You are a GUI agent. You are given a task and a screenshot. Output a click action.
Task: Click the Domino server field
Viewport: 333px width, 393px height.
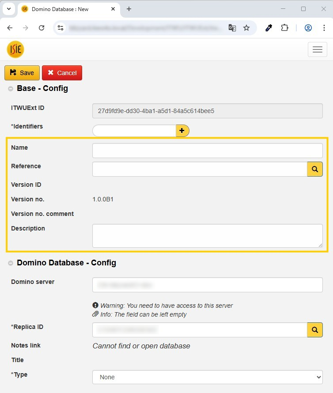click(x=208, y=285)
